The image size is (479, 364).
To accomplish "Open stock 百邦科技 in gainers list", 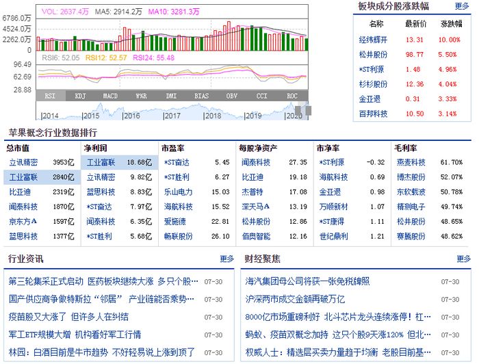I will tap(373, 114).
